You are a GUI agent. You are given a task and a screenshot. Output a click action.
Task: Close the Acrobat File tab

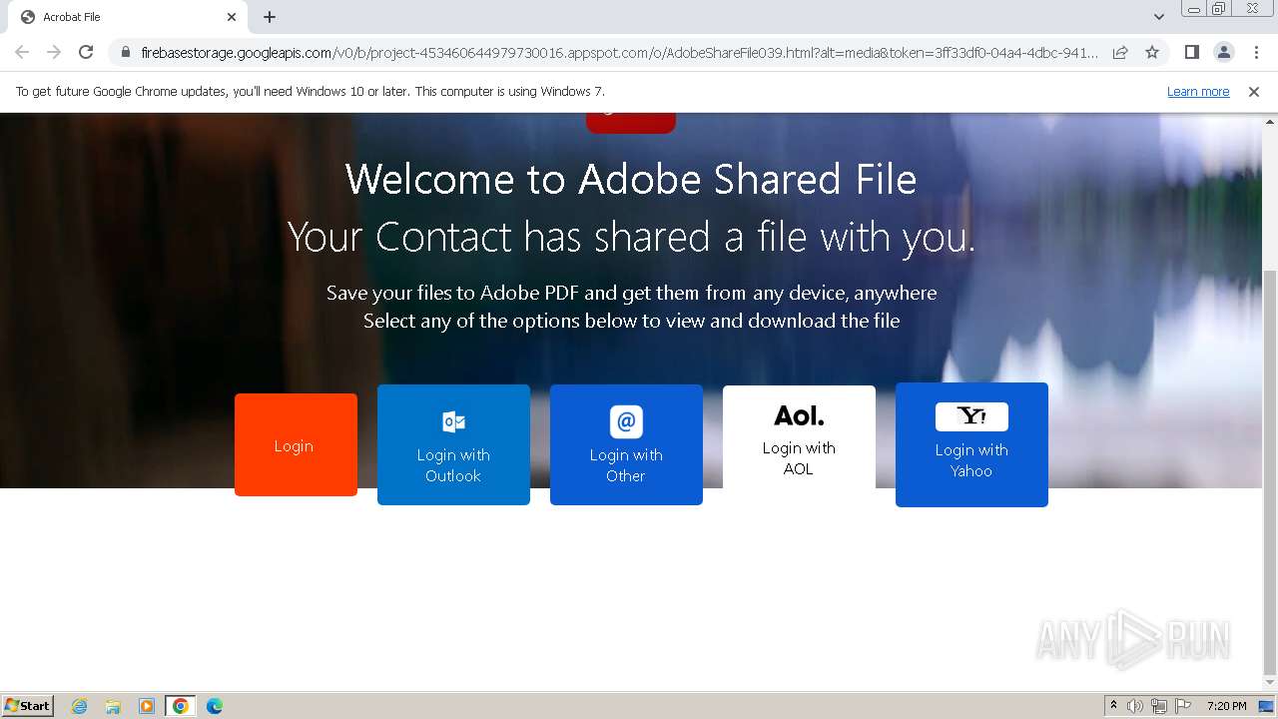coord(232,17)
